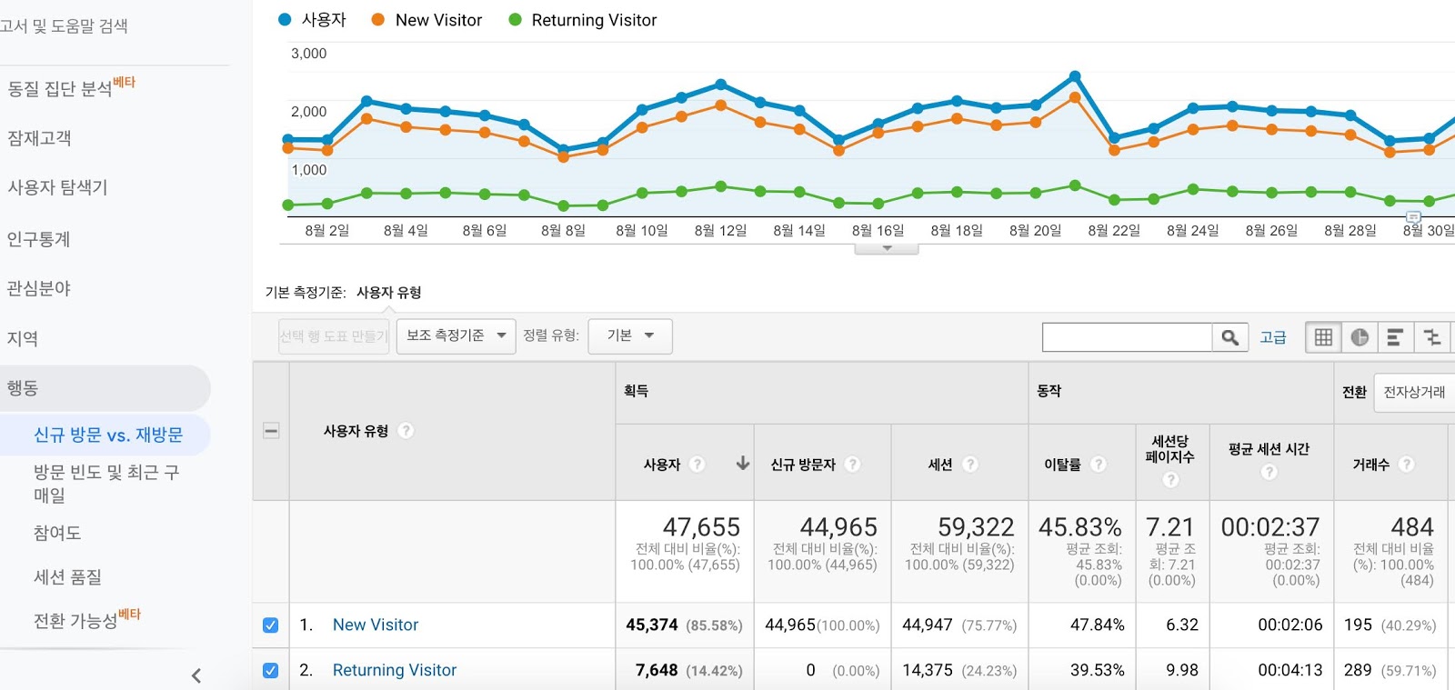Sort by 평균 세션 시간 column header
Image resolution: width=1455 pixels, height=690 pixels.
[1269, 449]
